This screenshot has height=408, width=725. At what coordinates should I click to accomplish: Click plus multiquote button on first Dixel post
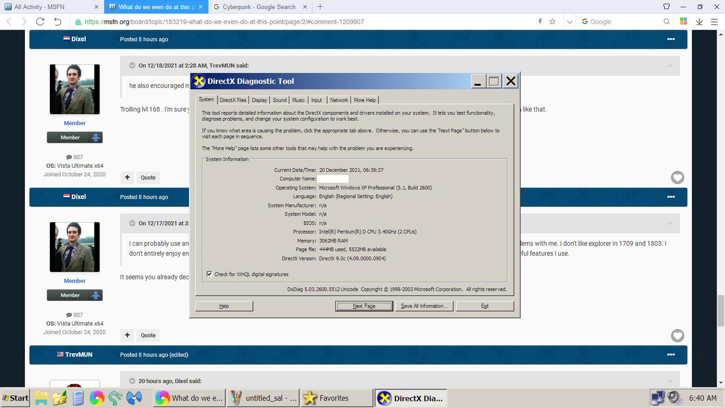tap(127, 177)
